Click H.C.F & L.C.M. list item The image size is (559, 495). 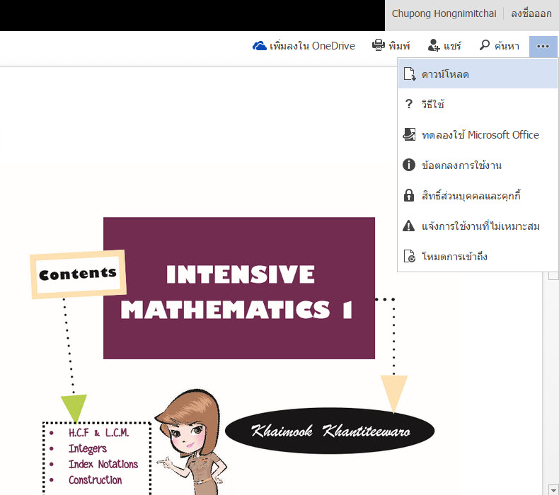click(99, 433)
